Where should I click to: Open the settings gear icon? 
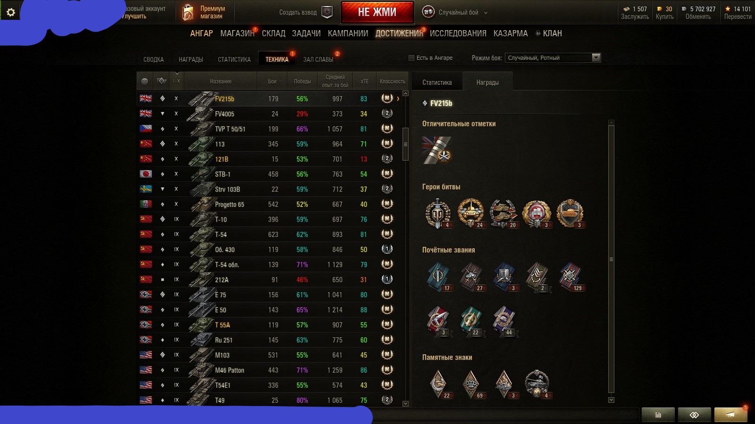pos(10,12)
